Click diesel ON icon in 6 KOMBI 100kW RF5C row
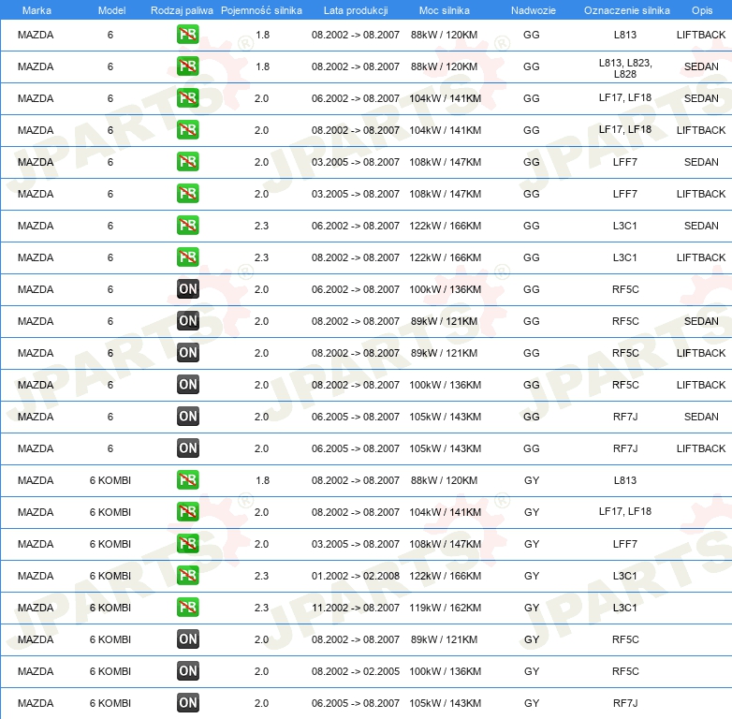The height and width of the screenshot is (719, 732). (187, 671)
